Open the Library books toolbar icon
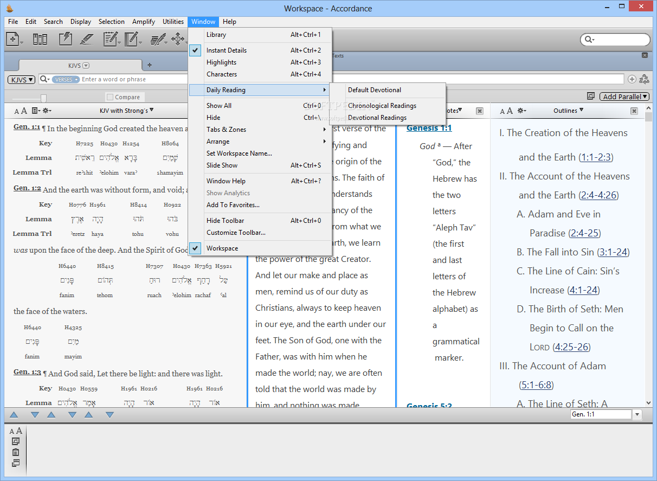Viewport: 657px width, 481px height. (40, 39)
